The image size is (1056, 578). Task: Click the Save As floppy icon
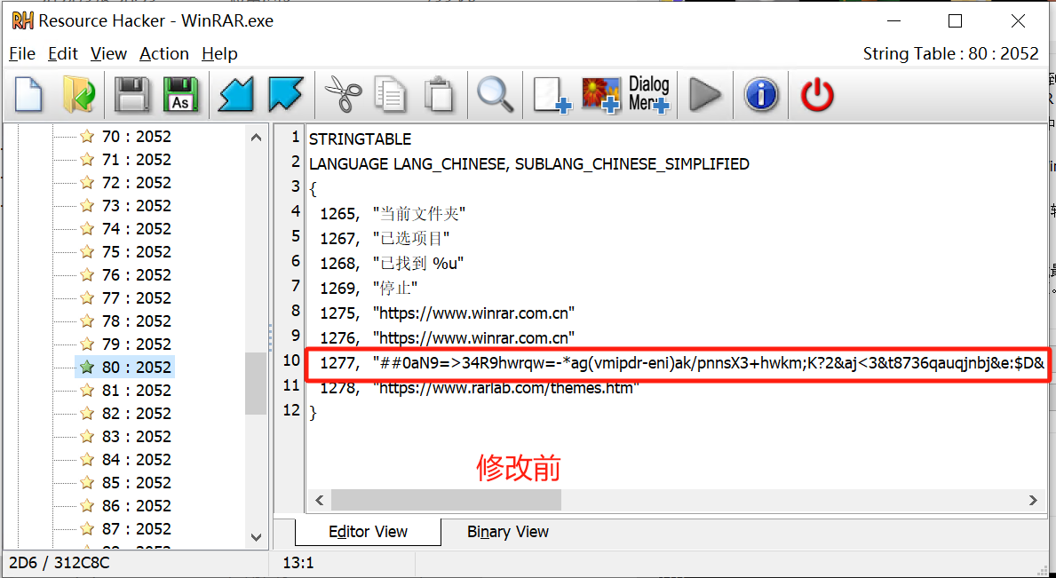pyautogui.click(x=180, y=94)
